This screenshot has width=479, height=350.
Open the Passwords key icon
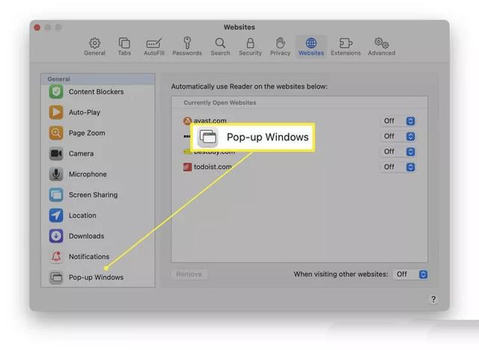coord(187,46)
